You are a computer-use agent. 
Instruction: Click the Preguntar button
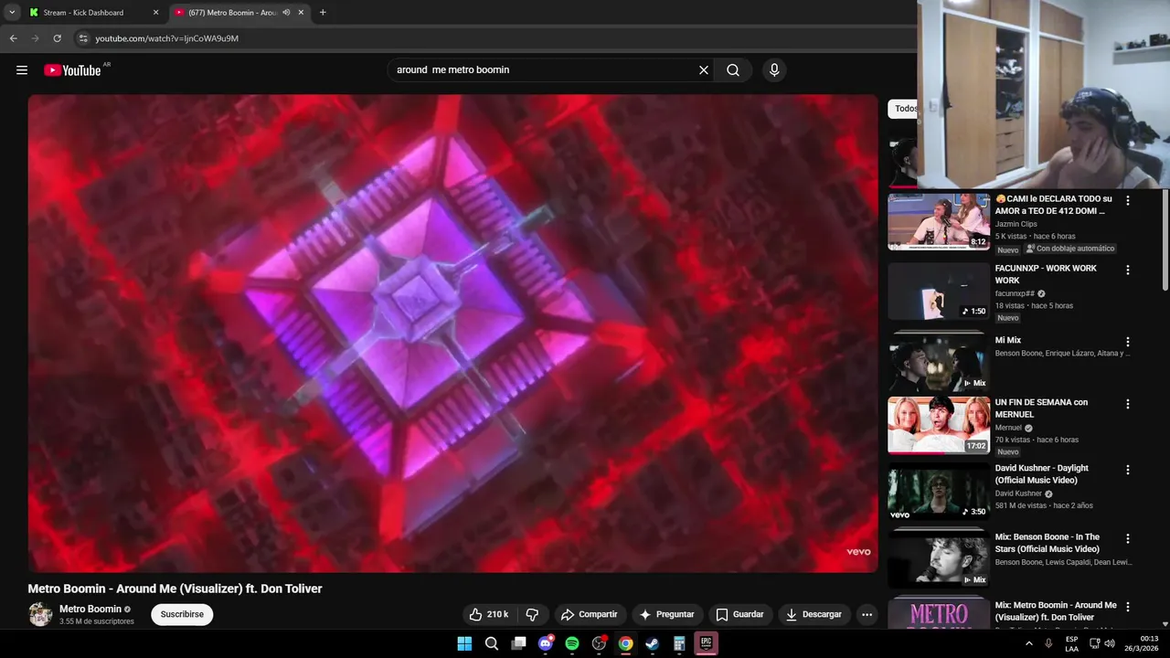coord(666,614)
